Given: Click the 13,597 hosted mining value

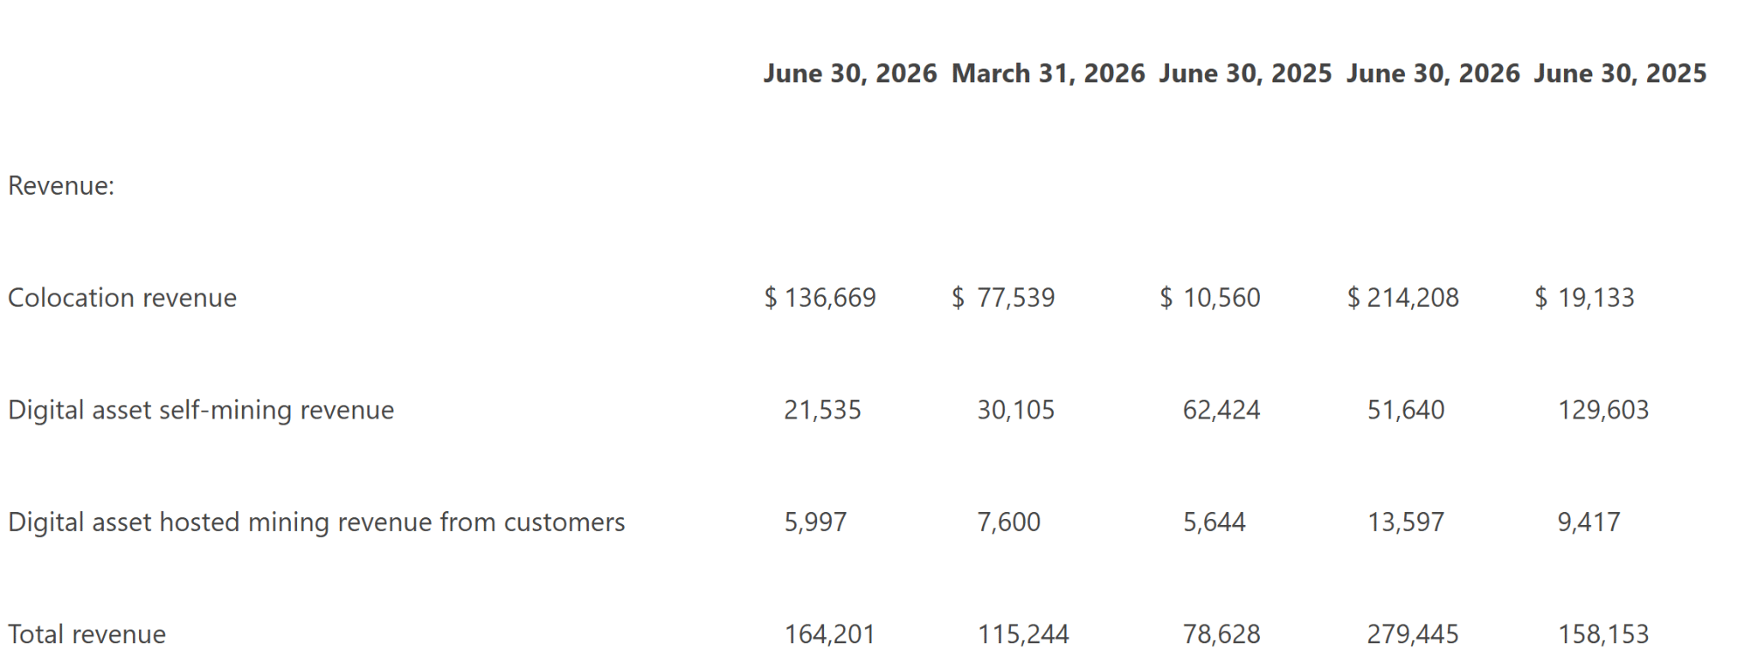Looking at the screenshot, I should click(1406, 522).
